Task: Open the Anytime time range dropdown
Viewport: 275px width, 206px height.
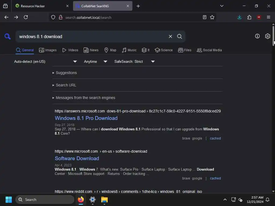Action: (x=96, y=61)
